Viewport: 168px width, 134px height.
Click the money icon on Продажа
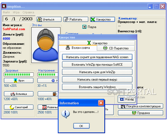point(134,113)
